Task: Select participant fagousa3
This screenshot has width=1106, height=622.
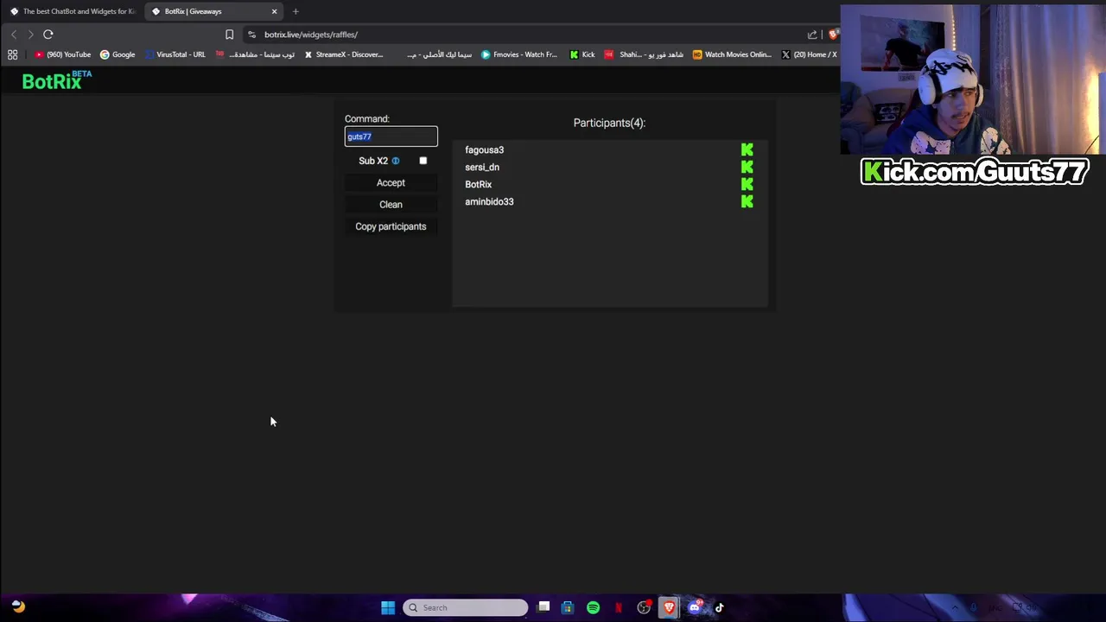Action: tap(484, 150)
